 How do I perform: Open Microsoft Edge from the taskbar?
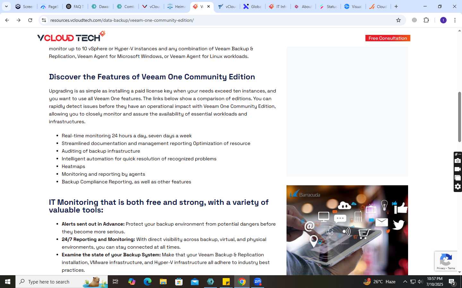(x=147, y=282)
